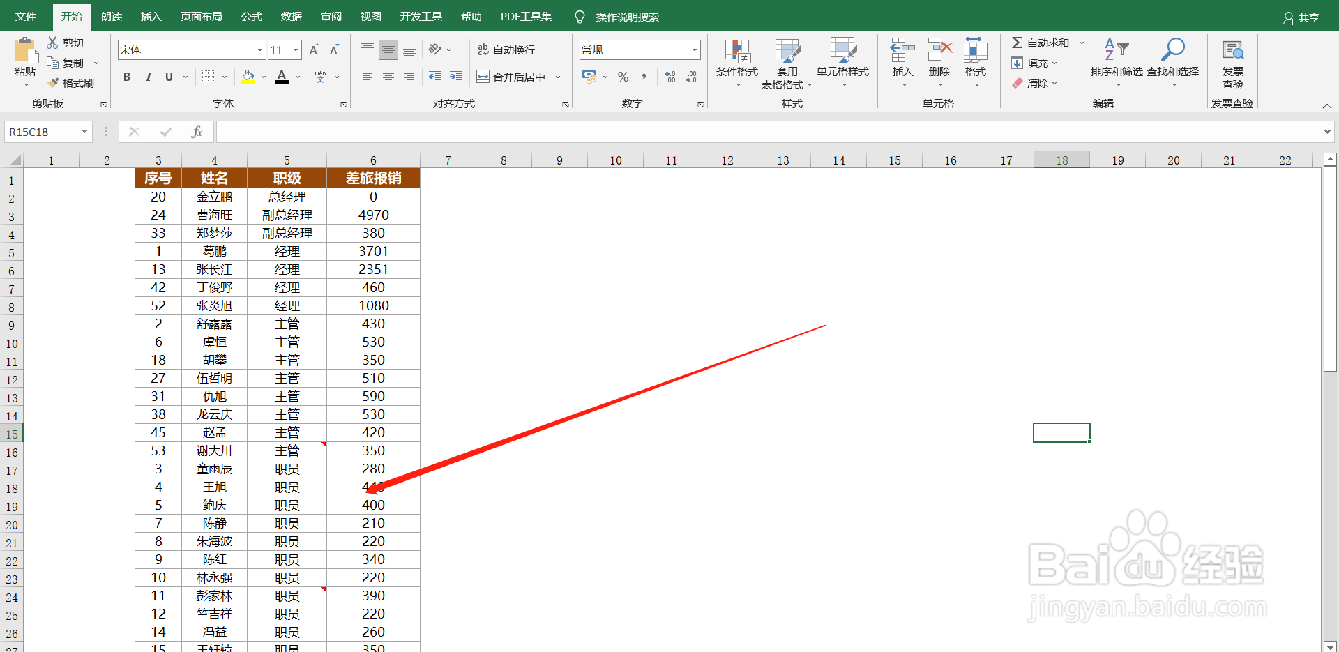The height and width of the screenshot is (652, 1339).
Task: Click decrease decimal icon
Action: click(x=691, y=77)
